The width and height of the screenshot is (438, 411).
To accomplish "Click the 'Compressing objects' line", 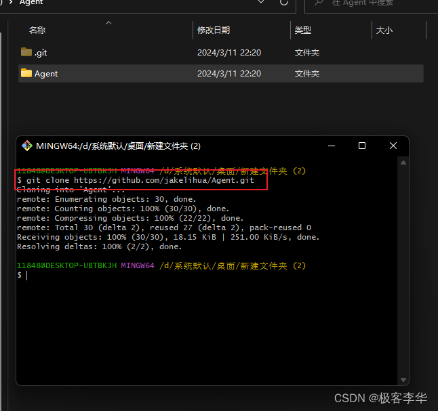I will point(130,218).
